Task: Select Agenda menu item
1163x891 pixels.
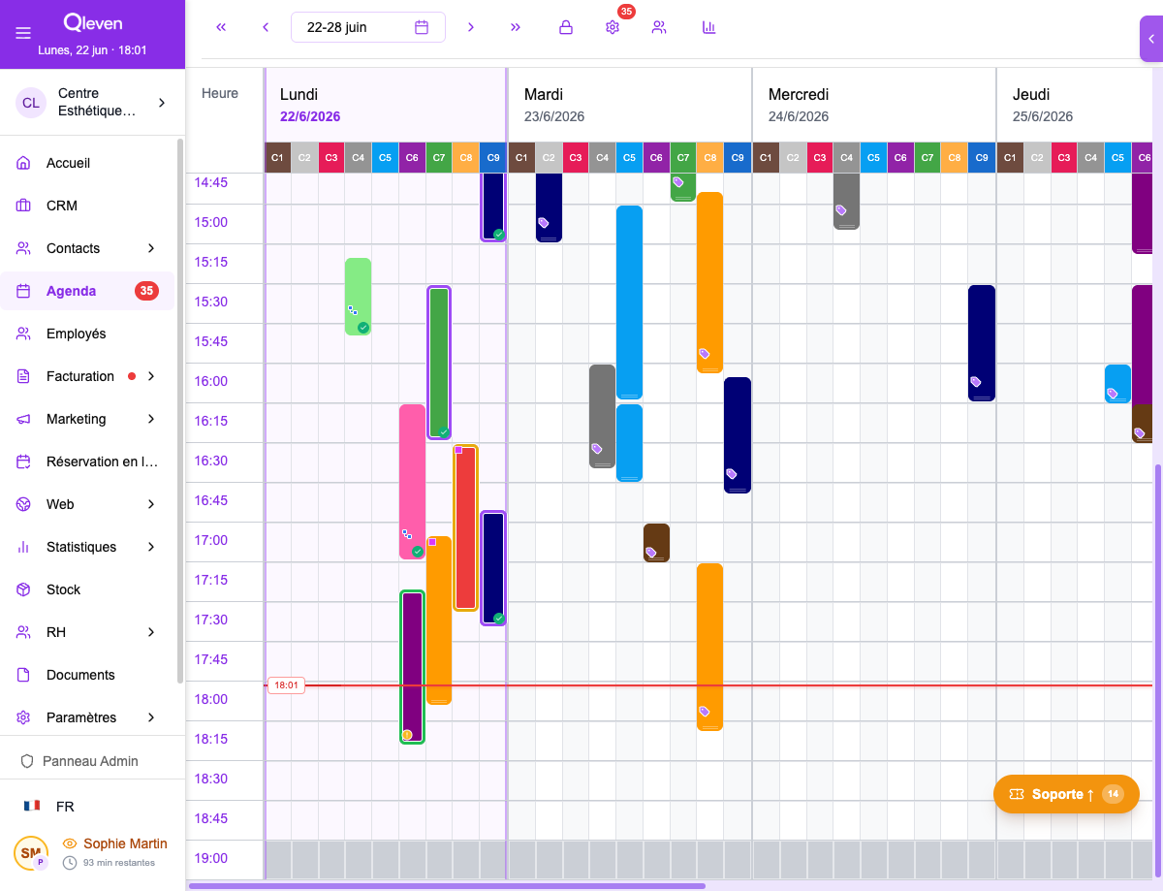Action: [x=87, y=291]
